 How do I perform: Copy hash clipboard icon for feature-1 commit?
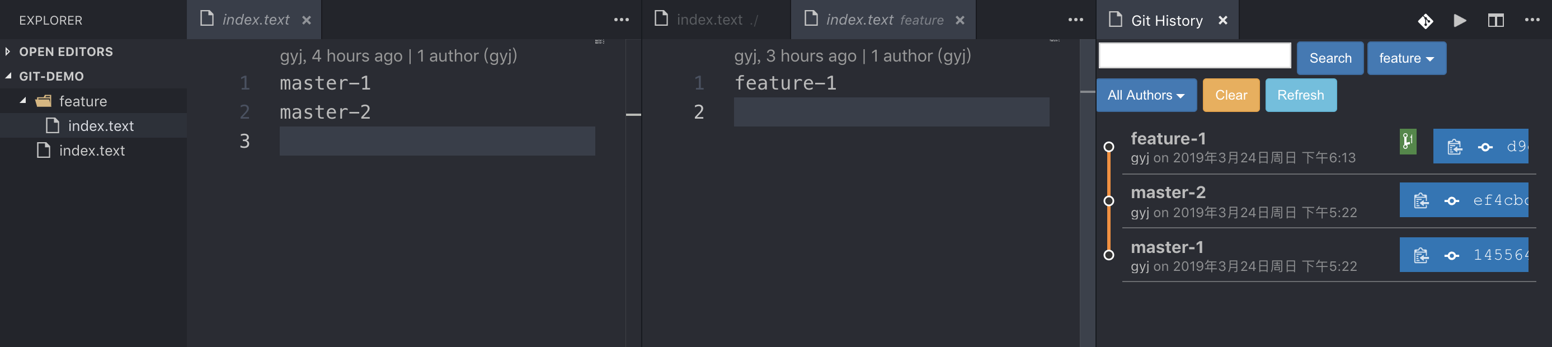coord(1455,147)
